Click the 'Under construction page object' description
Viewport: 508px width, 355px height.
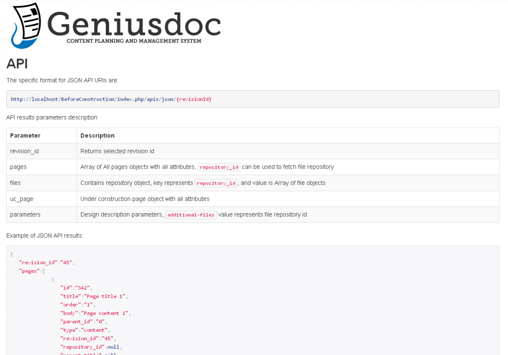tap(145, 199)
